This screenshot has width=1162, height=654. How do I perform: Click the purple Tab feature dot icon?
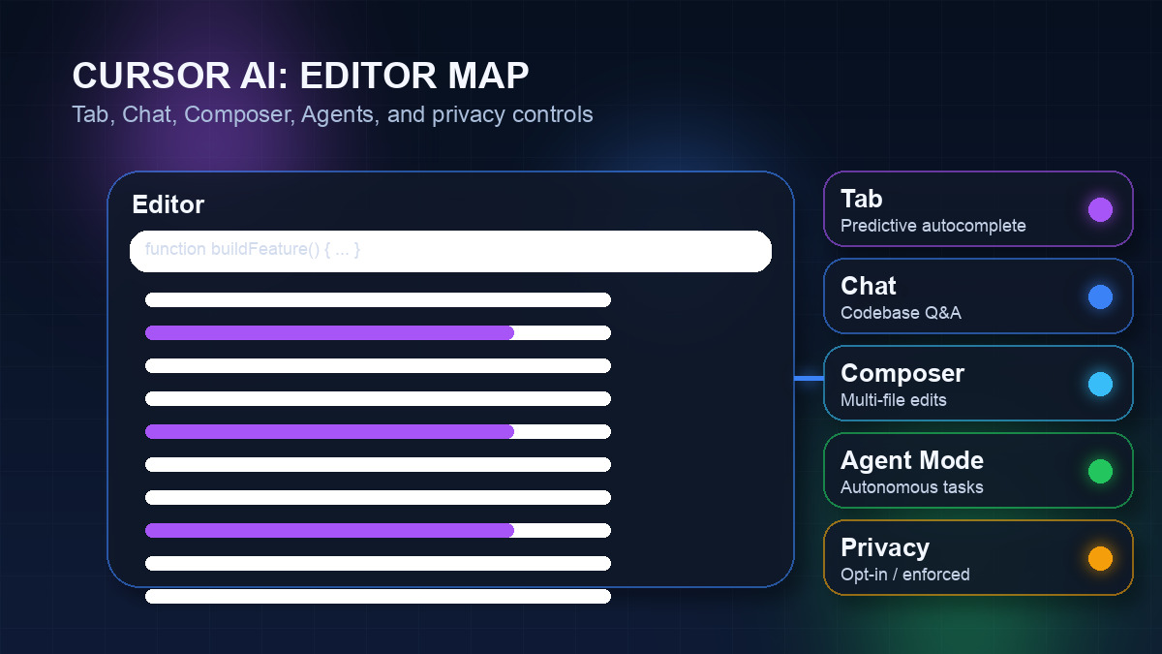1100,209
